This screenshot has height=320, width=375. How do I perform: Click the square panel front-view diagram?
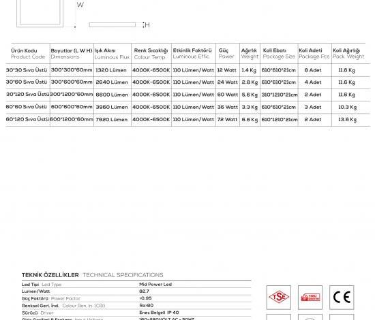coord(40,14)
